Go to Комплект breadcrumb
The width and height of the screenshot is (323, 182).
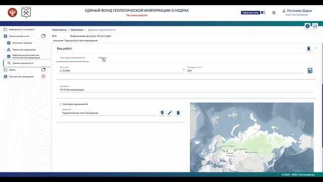[x=77, y=30]
